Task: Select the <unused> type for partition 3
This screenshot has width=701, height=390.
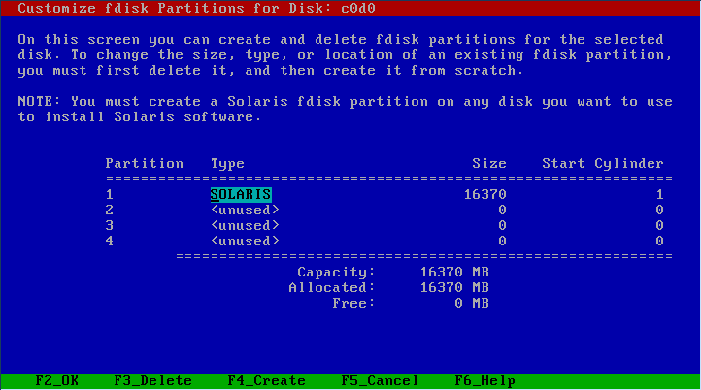Action: click(x=245, y=225)
